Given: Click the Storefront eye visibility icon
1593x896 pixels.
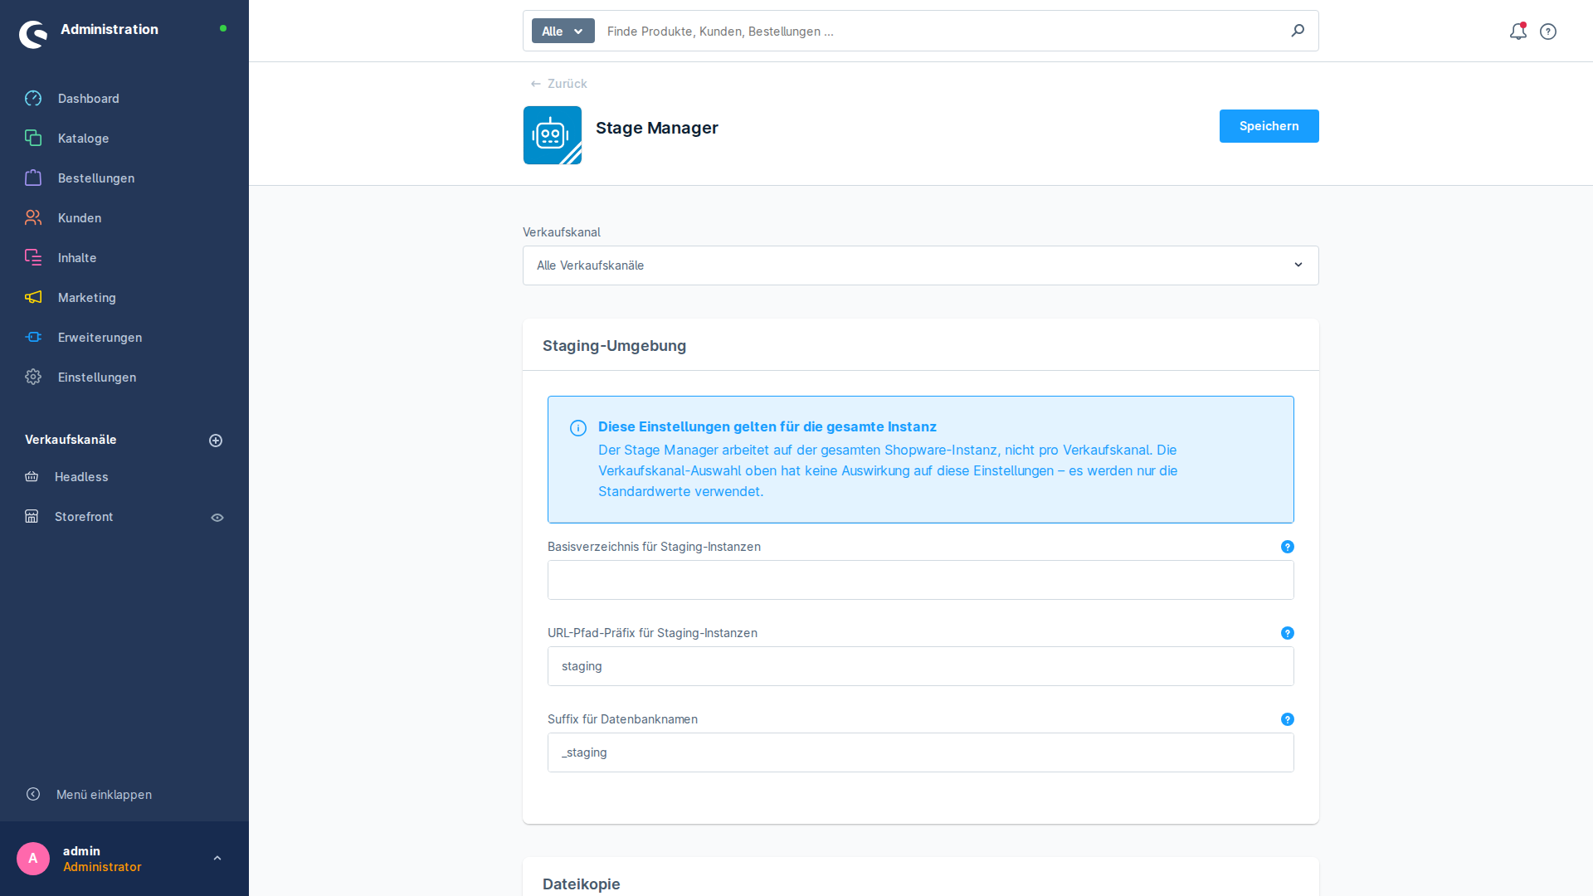Looking at the screenshot, I should [x=217, y=518].
